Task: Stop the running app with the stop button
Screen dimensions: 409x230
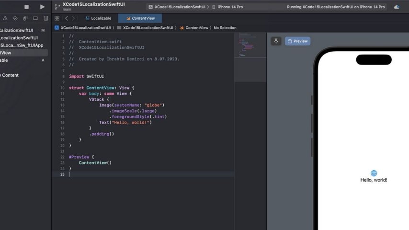Action: tap(27, 7)
